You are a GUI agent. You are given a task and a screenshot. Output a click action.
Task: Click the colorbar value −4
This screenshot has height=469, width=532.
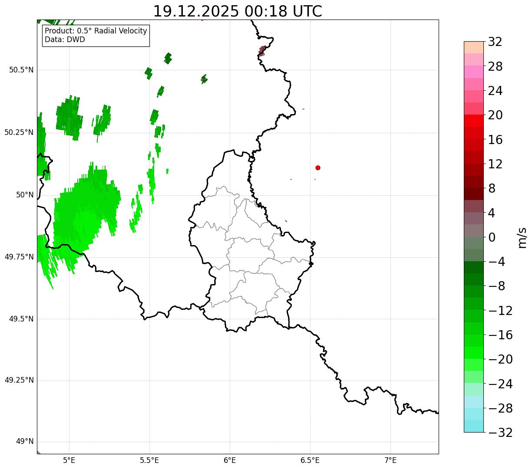497,262
